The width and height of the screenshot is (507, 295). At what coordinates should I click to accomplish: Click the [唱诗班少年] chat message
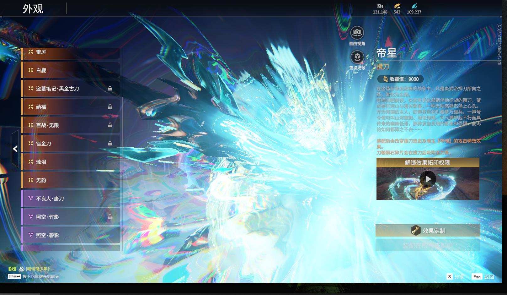point(40,269)
